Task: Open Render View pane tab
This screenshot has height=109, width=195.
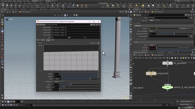Action: tap(23, 9)
